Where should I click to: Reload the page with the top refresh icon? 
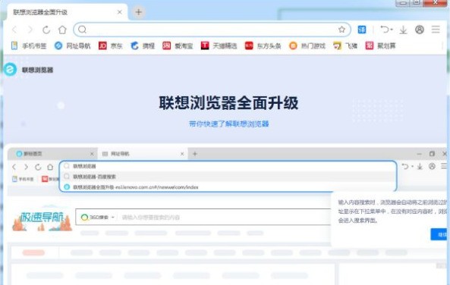pyautogui.click(x=46, y=30)
